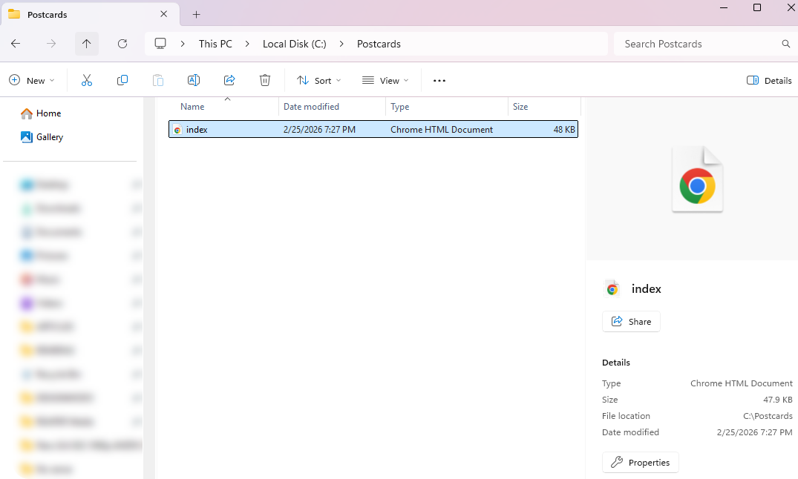Delete the selected file
Image resolution: width=798 pixels, height=479 pixels.
click(265, 80)
